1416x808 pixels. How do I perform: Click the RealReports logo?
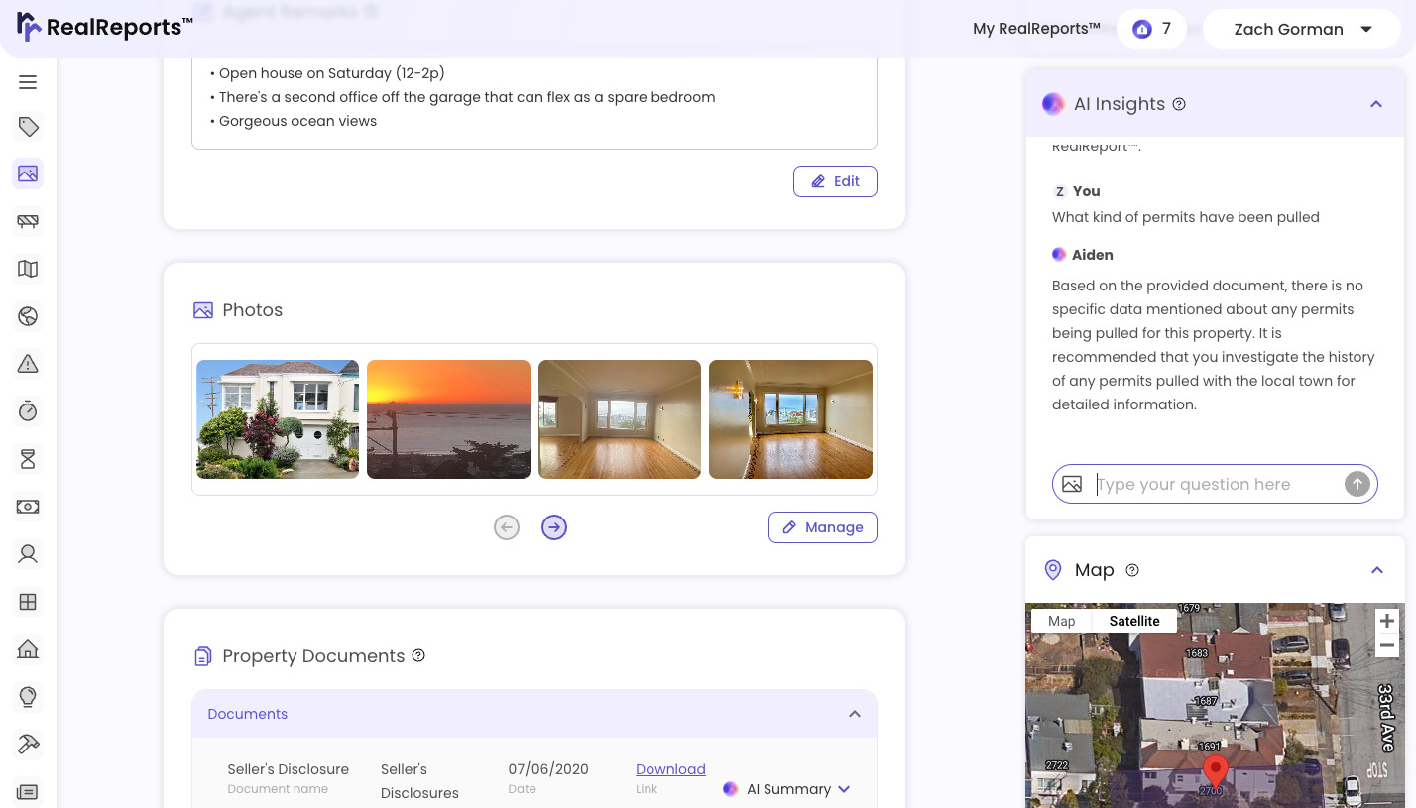[104, 27]
